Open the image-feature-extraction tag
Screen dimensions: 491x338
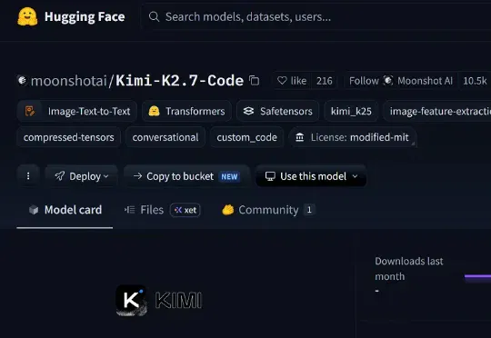click(437, 111)
